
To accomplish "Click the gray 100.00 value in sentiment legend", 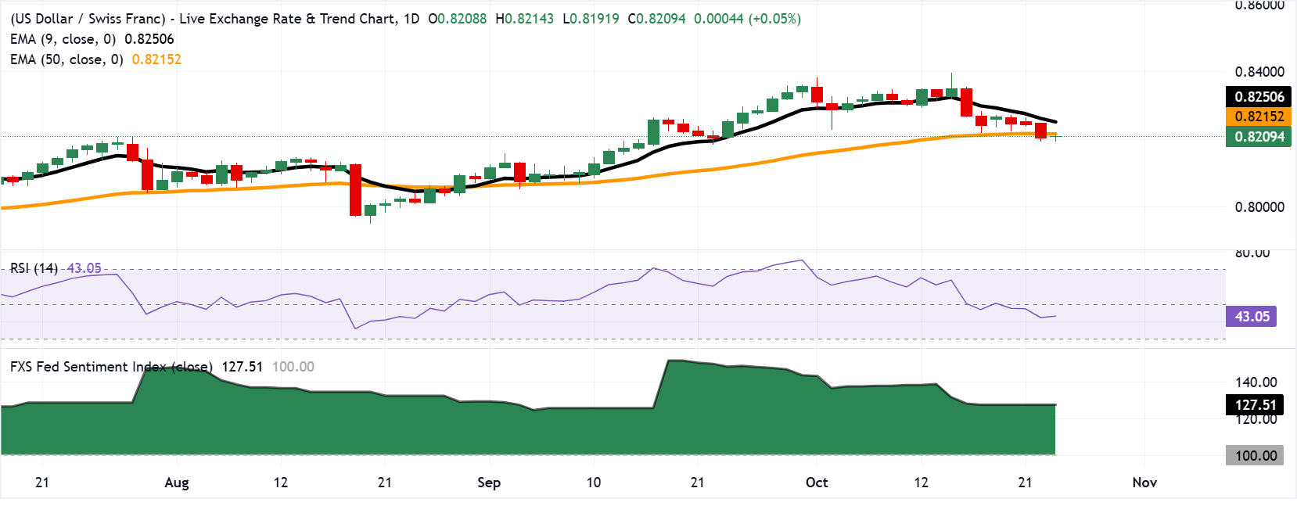I will 293,367.
